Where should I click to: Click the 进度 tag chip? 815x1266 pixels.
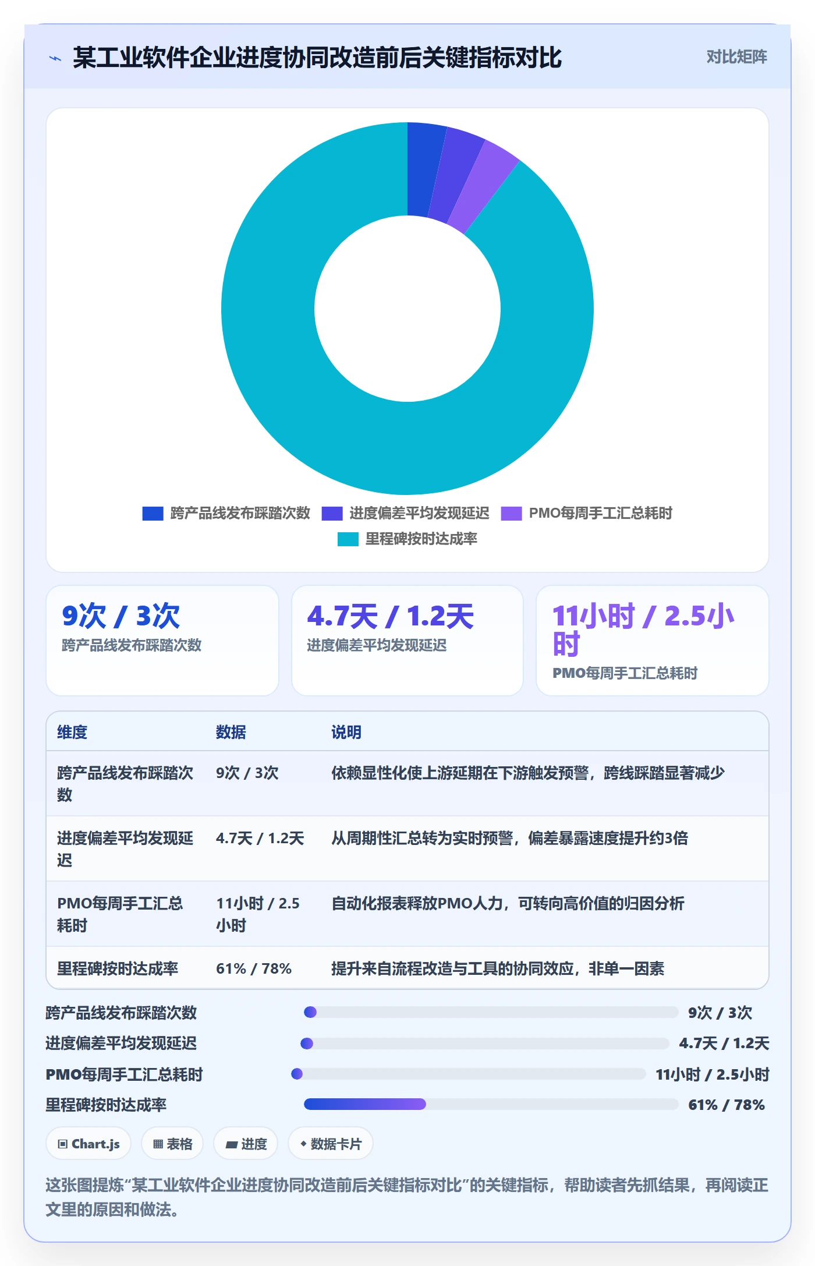coord(246,1144)
